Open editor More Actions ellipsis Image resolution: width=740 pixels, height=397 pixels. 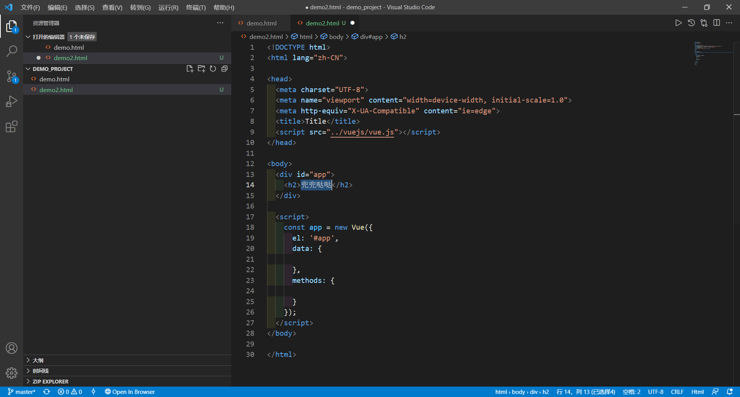[729, 23]
